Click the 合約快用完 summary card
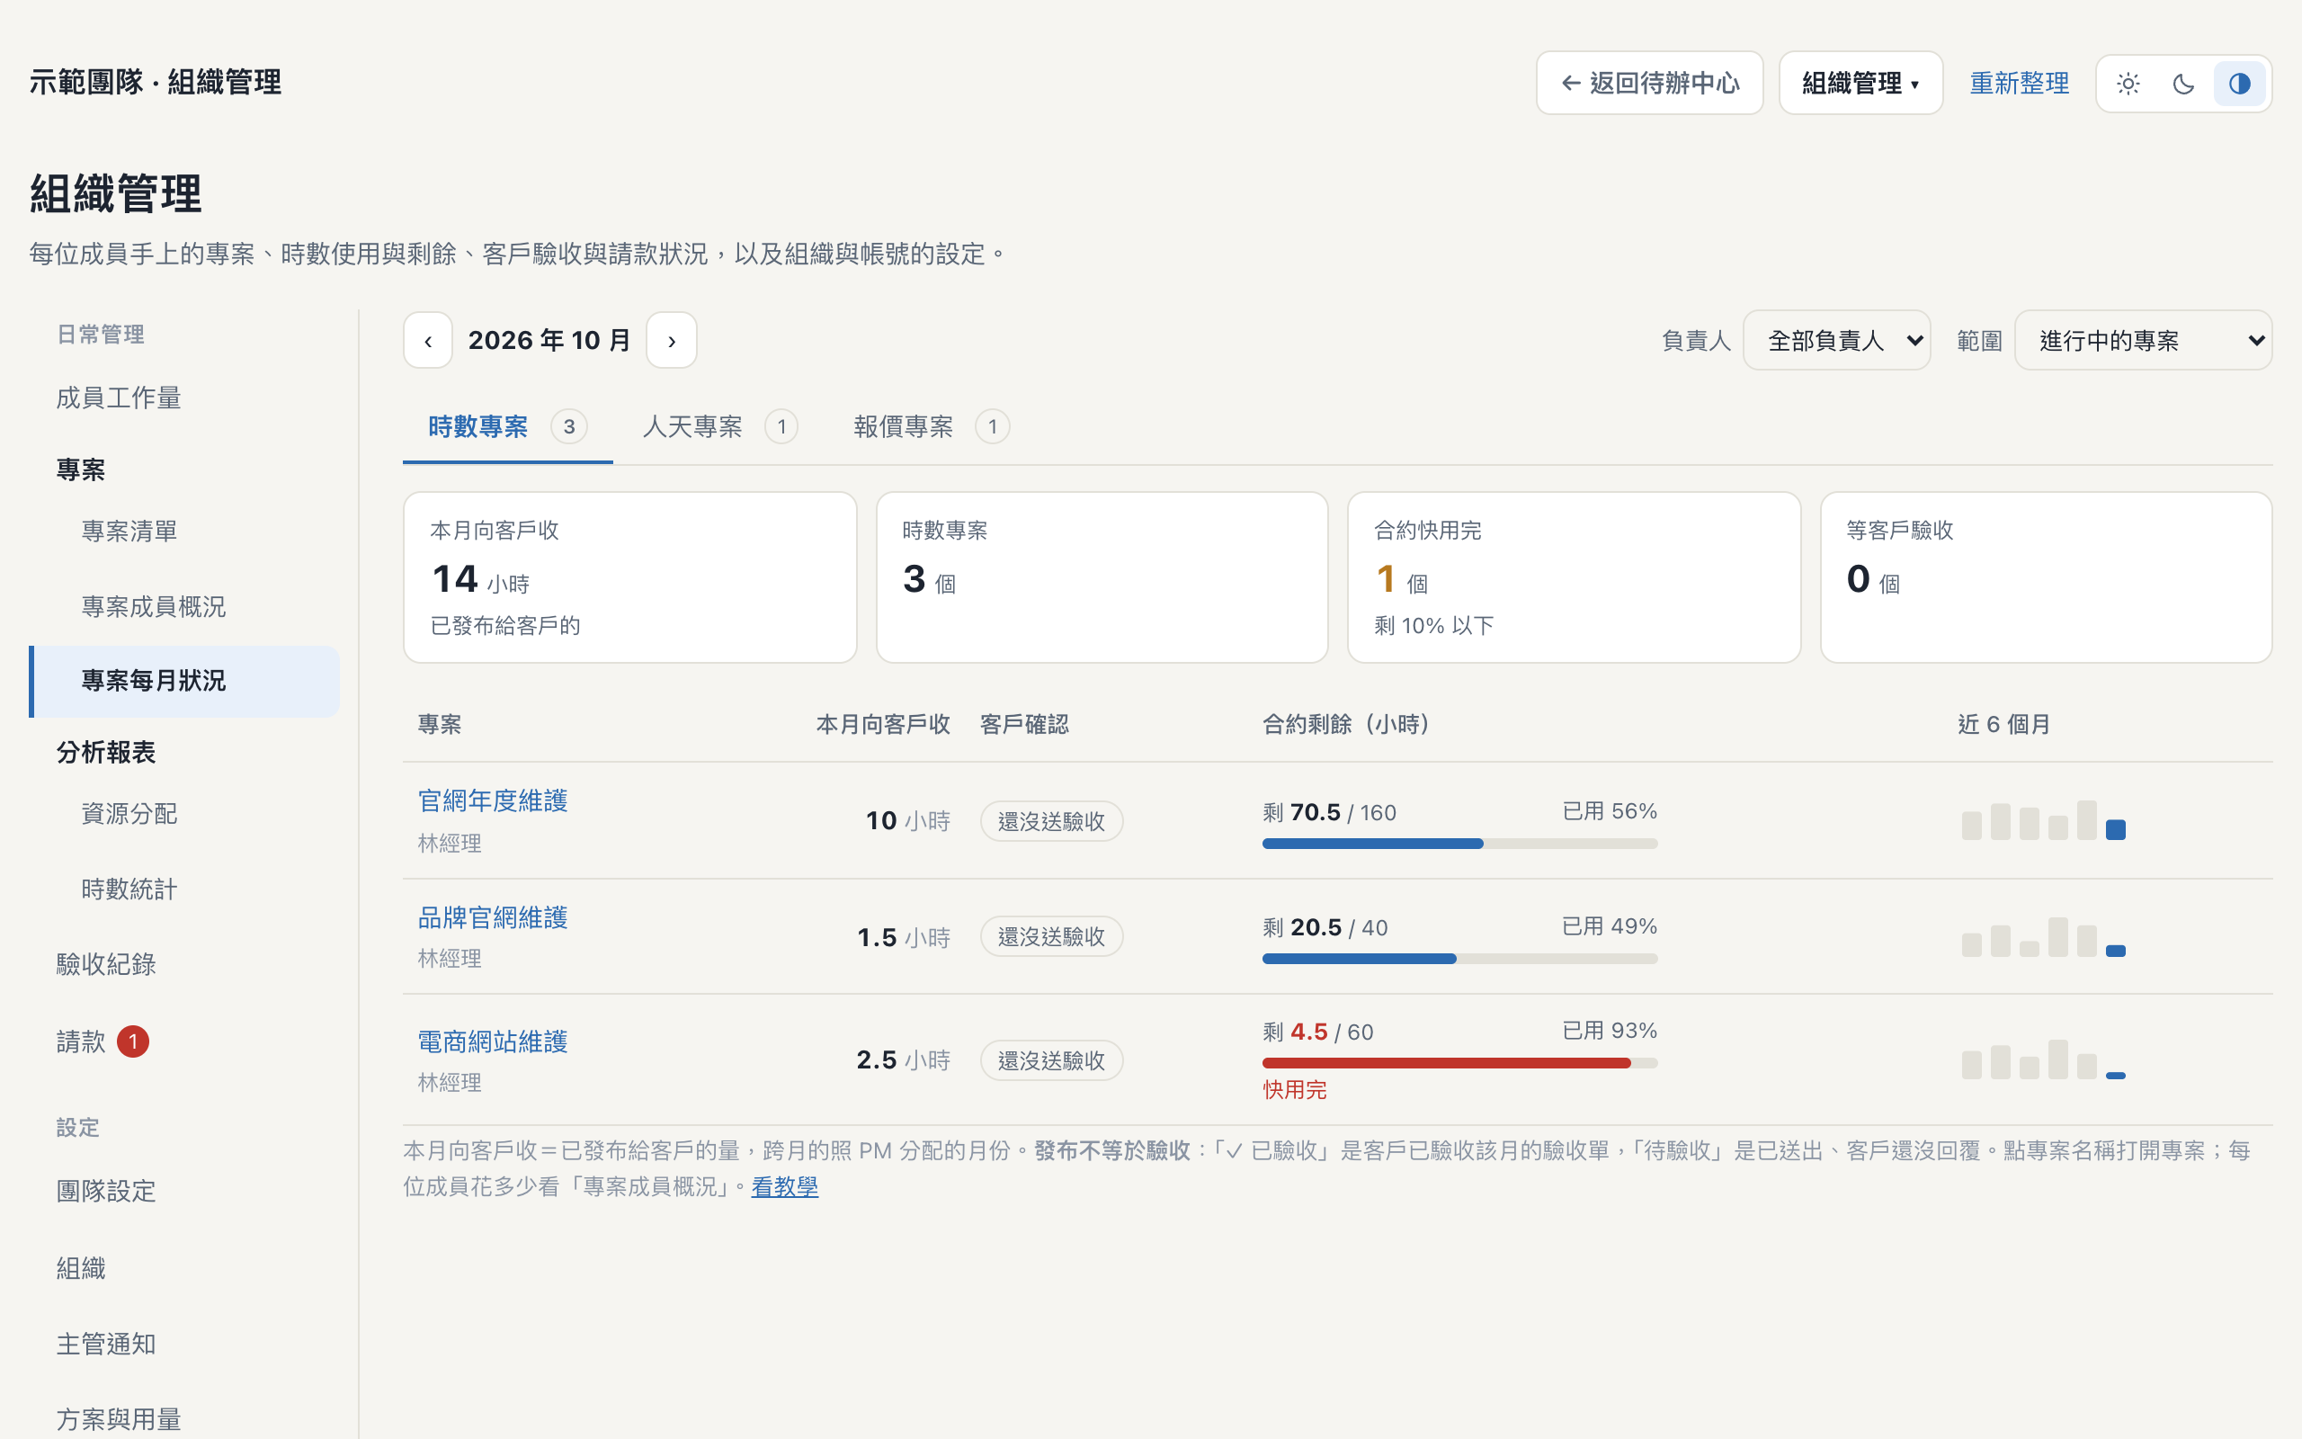Viewport: 2302px width, 1439px height. point(1574,576)
